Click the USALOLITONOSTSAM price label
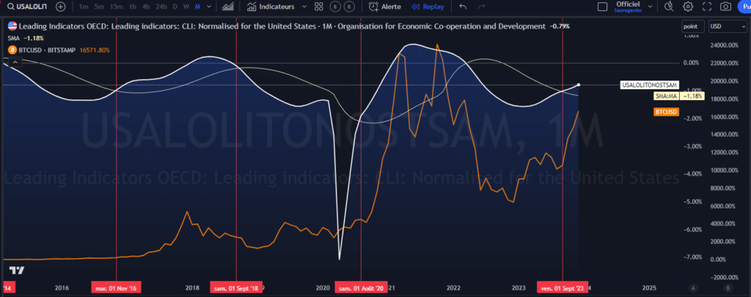The width and height of the screenshot is (751, 297). pyautogui.click(x=650, y=85)
